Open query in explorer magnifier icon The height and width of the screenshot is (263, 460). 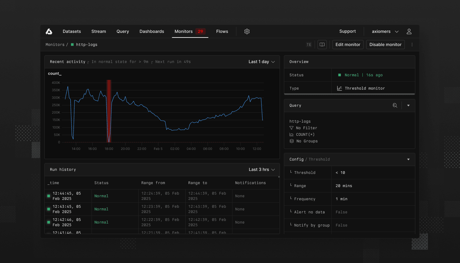point(395,106)
